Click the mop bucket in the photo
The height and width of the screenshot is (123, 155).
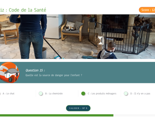[44, 53]
